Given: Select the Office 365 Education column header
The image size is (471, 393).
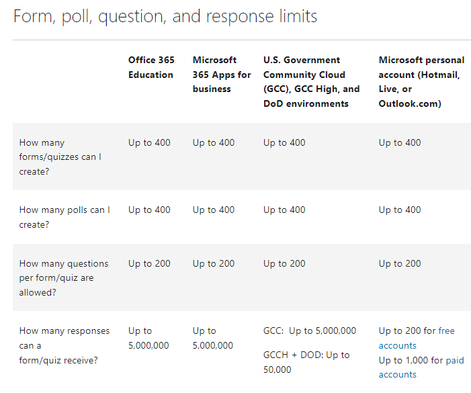Looking at the screenshot, I should [x=151, y=67].
